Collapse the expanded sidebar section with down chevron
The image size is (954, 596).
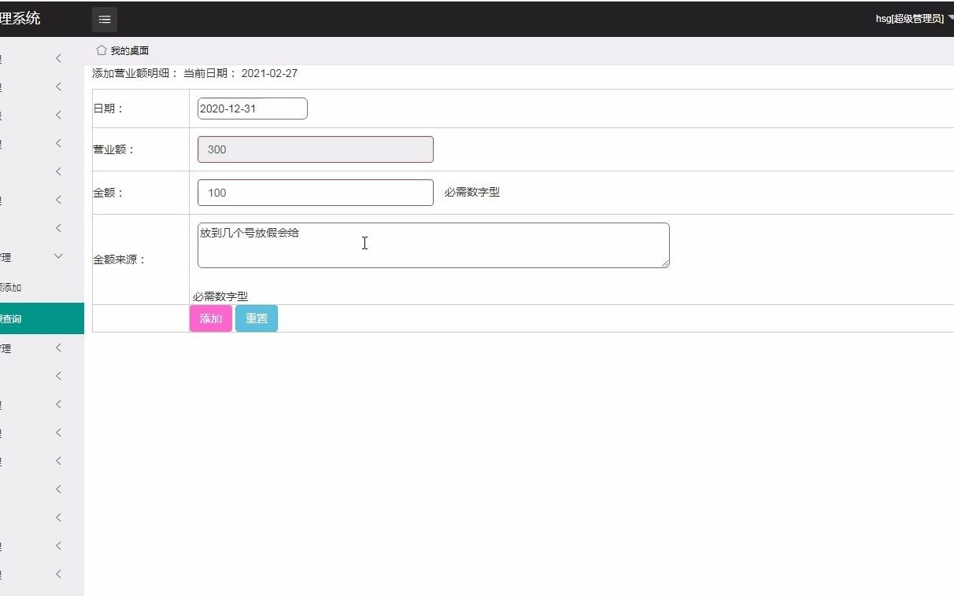click(x=57, y=256)
